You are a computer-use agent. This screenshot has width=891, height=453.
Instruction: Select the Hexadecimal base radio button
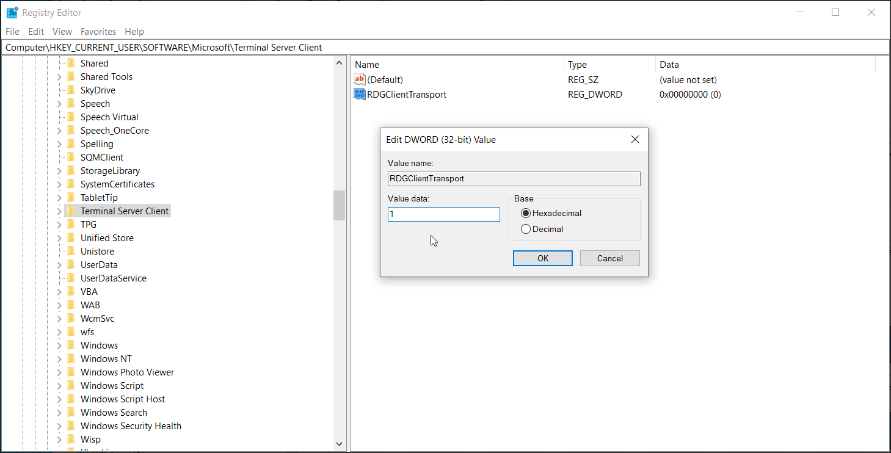point(526,213)
